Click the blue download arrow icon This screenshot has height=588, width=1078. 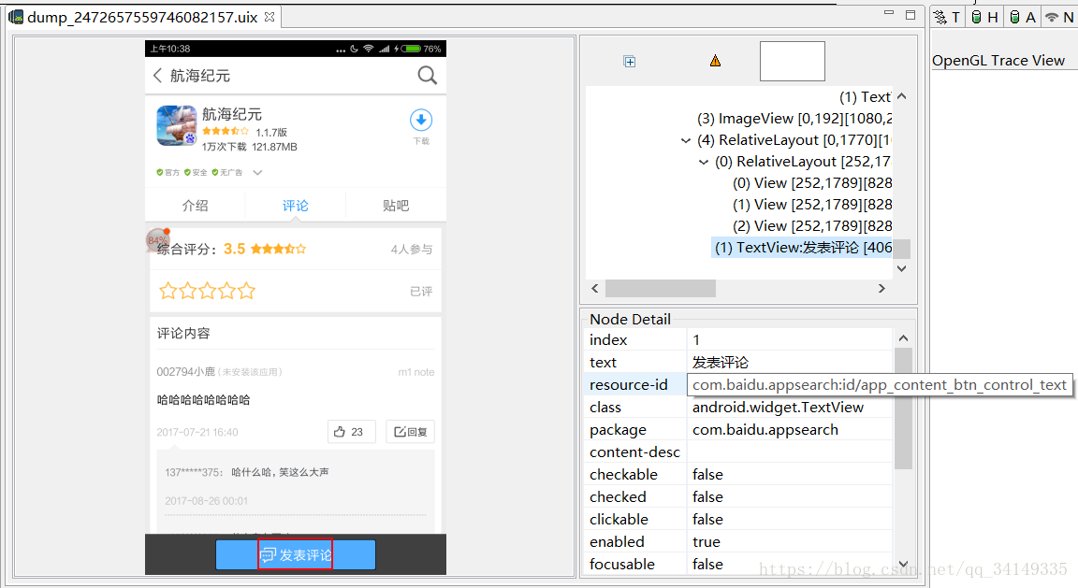pyautogui.click(x=421, y=121)
